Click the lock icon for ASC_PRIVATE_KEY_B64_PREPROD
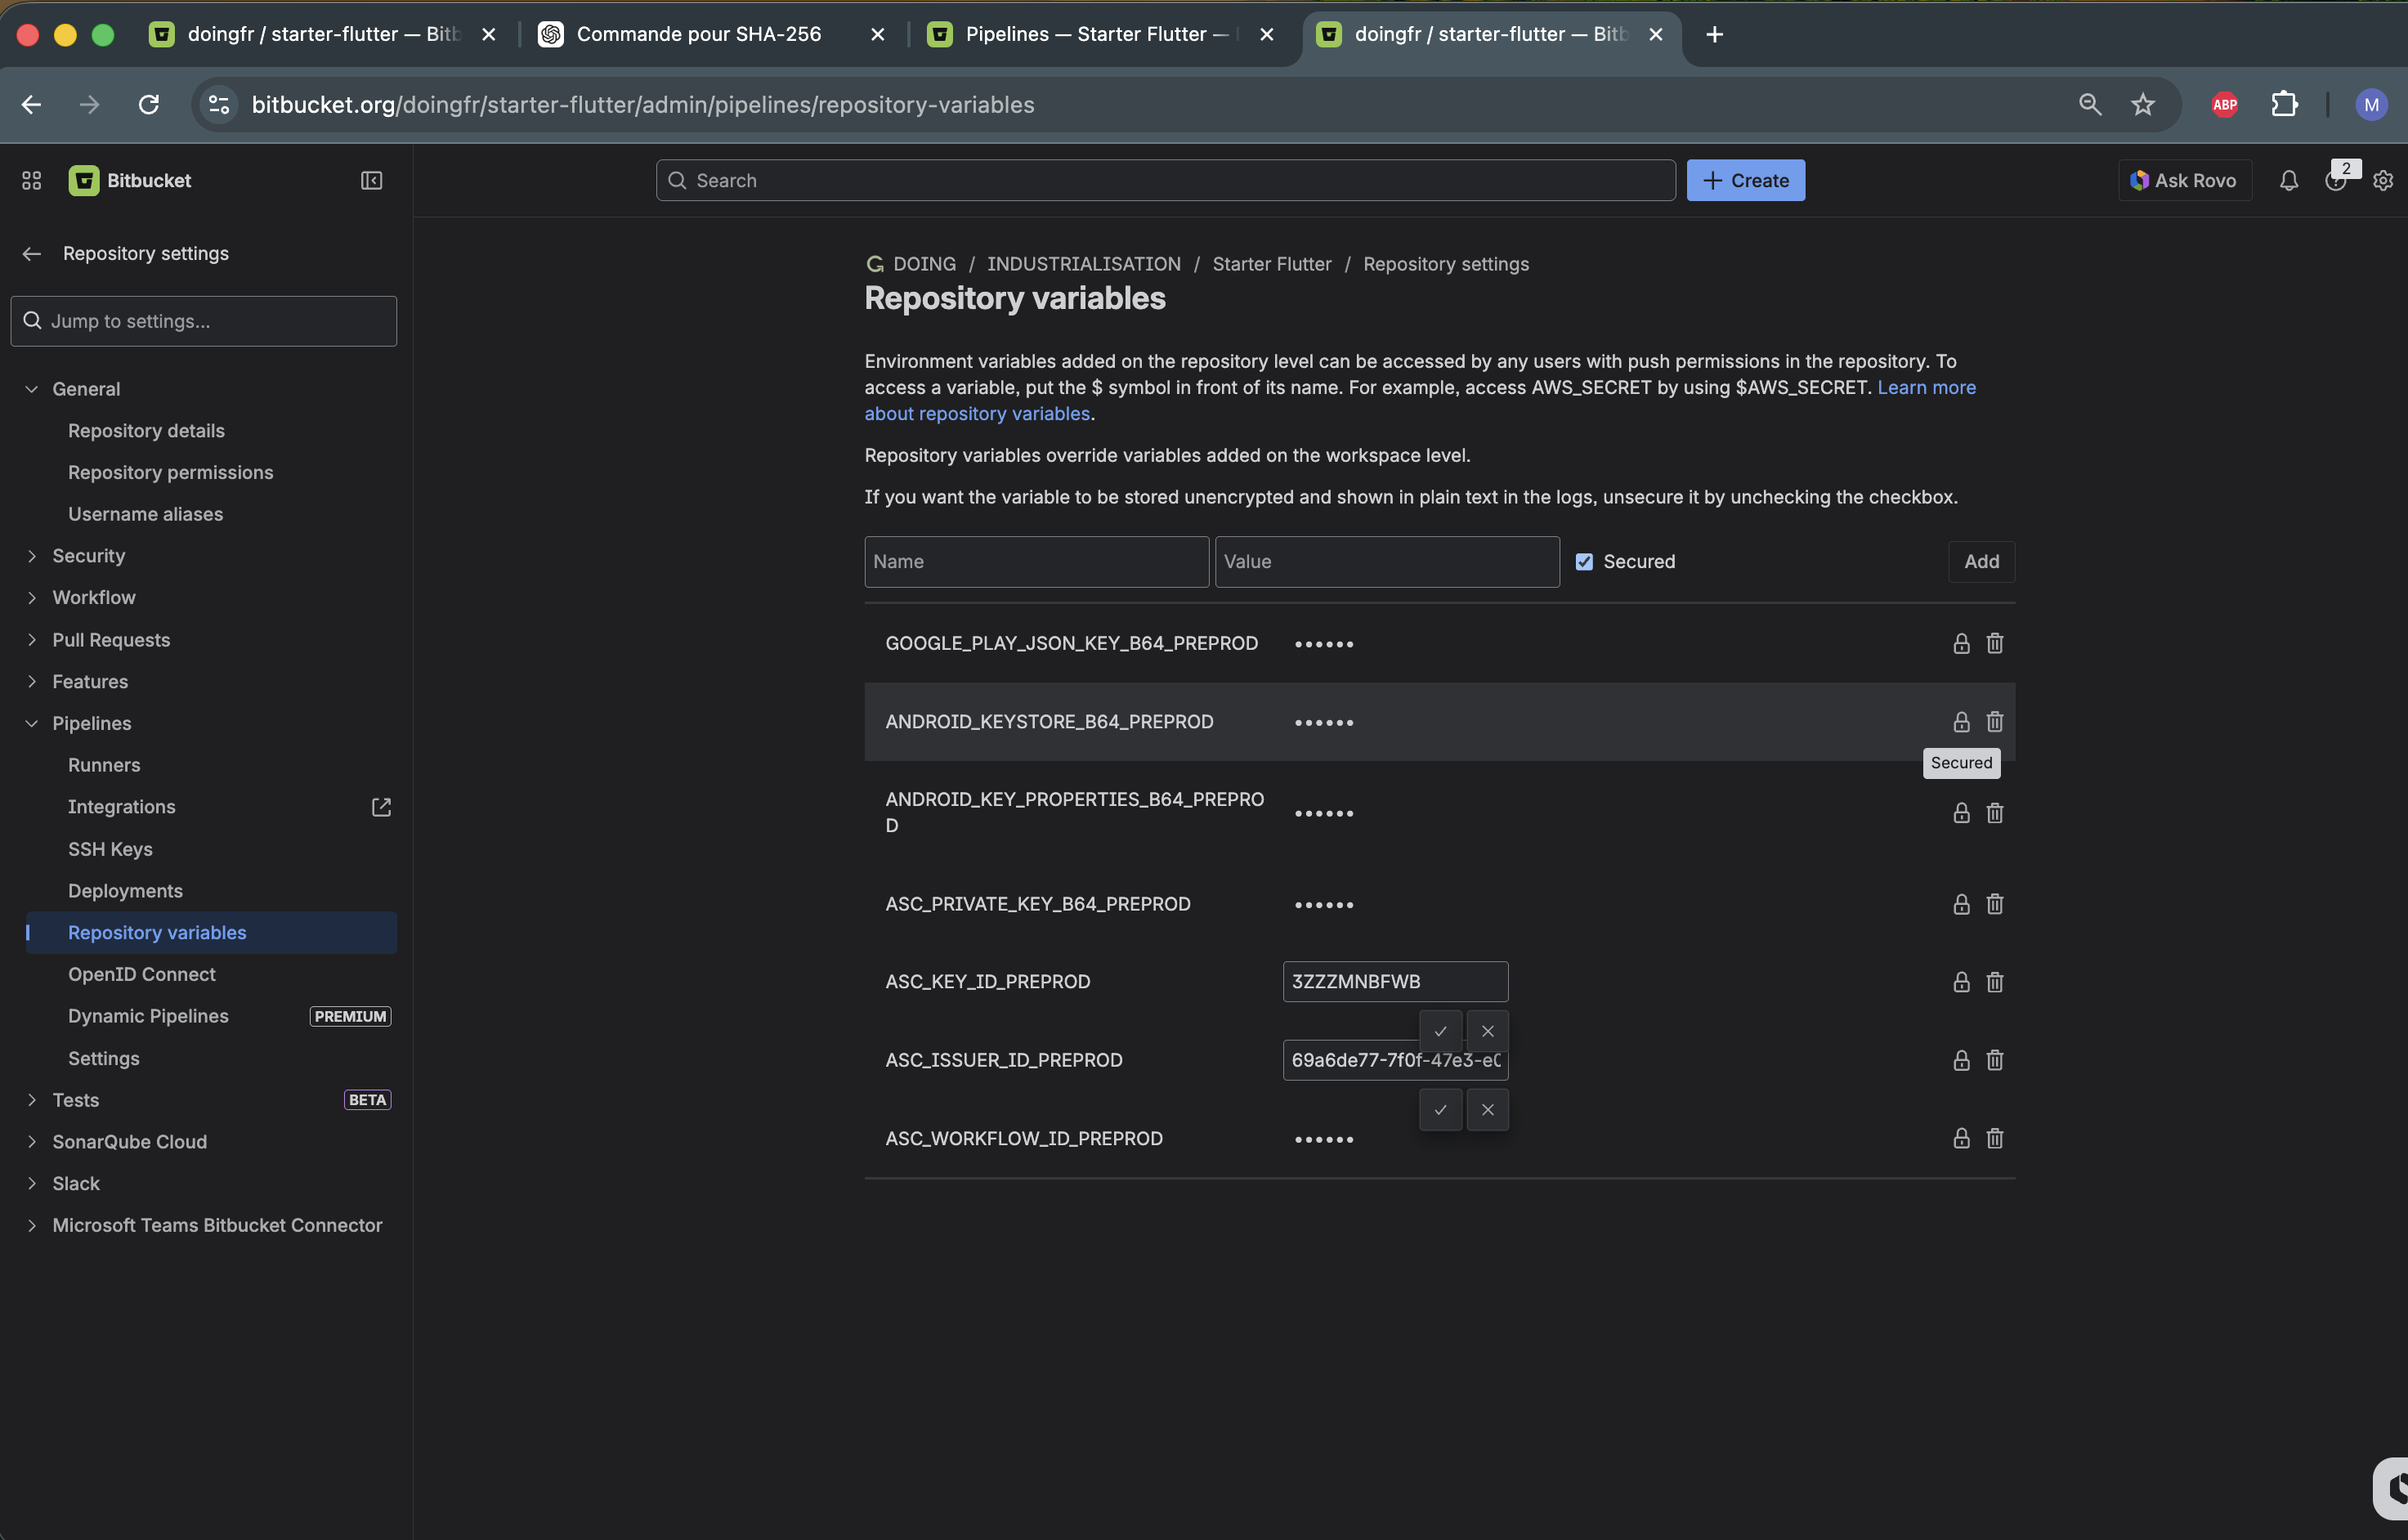The width and height of the screenshot is (2408, 1540). click(1961, 904)
